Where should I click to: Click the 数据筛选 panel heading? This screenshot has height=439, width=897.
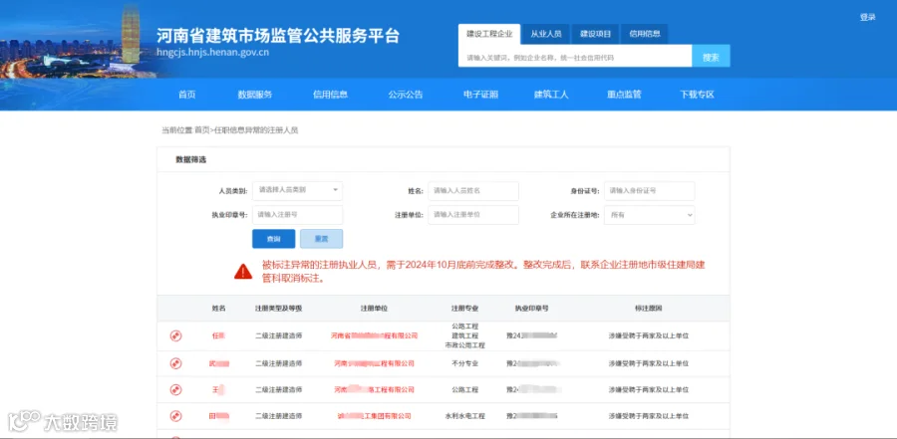pyautogui.click(x=190, y=160)
